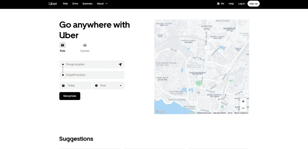The image size is (308, 149).
Task: Click the clock icon beside Now
Action: (x=96, y=86)
